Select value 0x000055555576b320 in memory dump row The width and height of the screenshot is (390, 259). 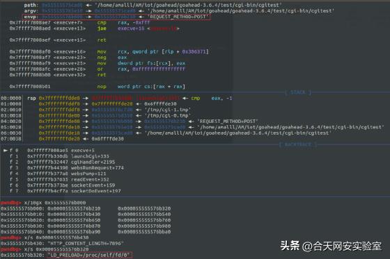coord(144,208)
